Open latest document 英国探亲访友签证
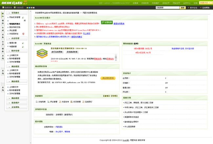 coord(132,117)
